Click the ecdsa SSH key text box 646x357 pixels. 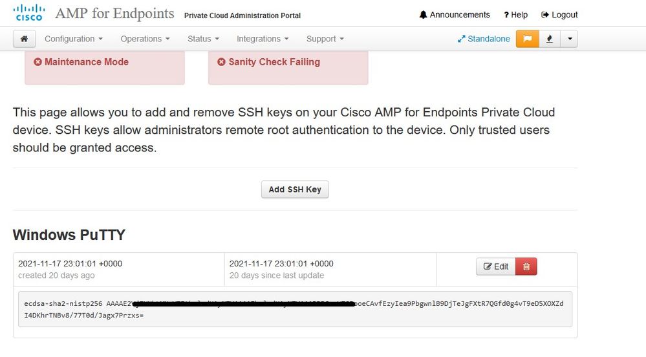(294, 309)
